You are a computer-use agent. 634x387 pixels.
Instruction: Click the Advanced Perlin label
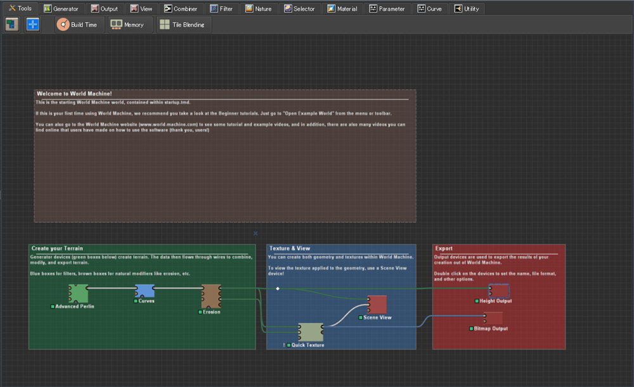tap(75, 307)
